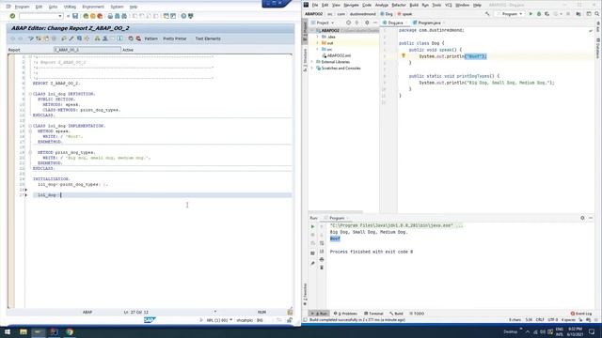This screenshot has height=338, width=602.
Task: Click the Chrome icon on the taskbar
Action: 70,331
